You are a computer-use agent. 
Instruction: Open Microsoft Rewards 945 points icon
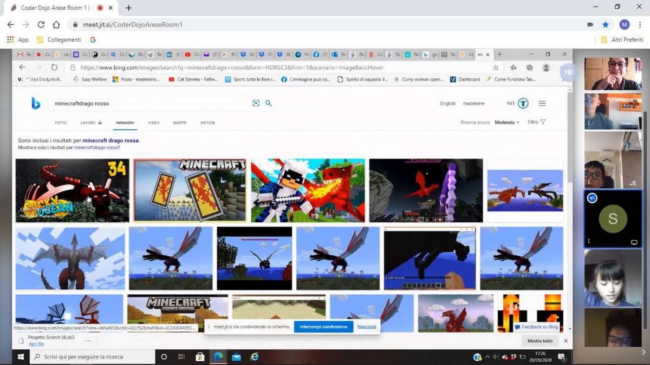[523, 103]
